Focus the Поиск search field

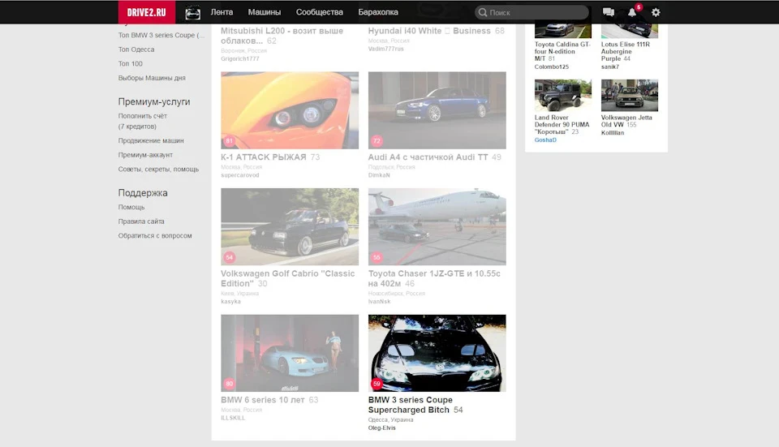tap(532, 12)
